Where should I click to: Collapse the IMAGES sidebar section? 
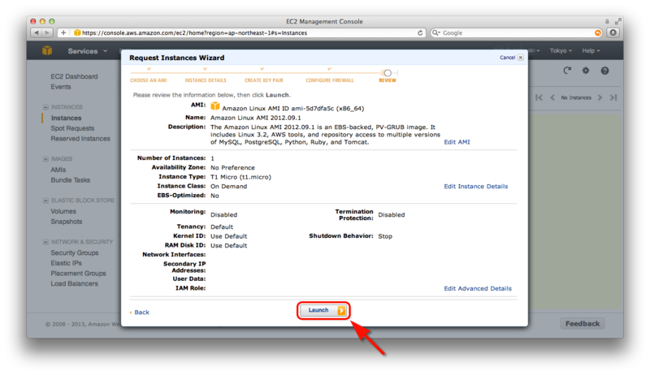point(45,159)
